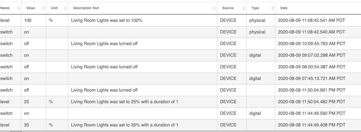Viewport: 361px width, 132px height.
Task: Click the digital type at 09:07:02.298 AM
Action: (x=255, y=55)
